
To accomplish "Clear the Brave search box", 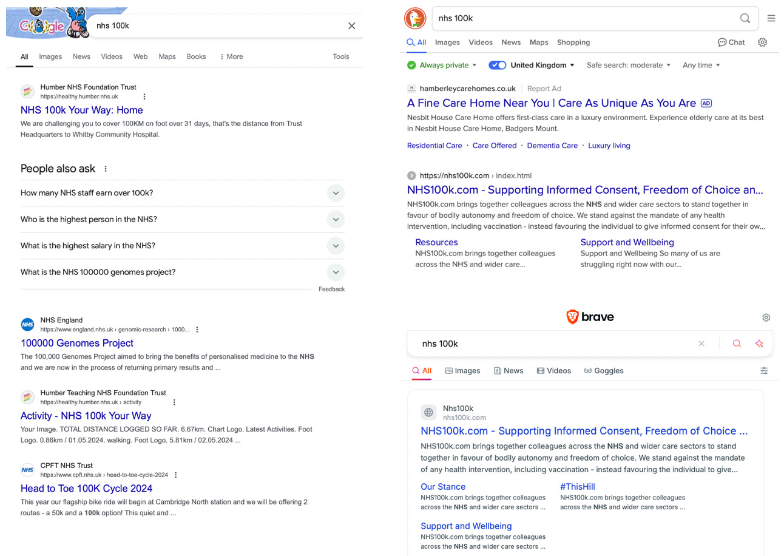I will pyautogui.click(x=701, y=344).
